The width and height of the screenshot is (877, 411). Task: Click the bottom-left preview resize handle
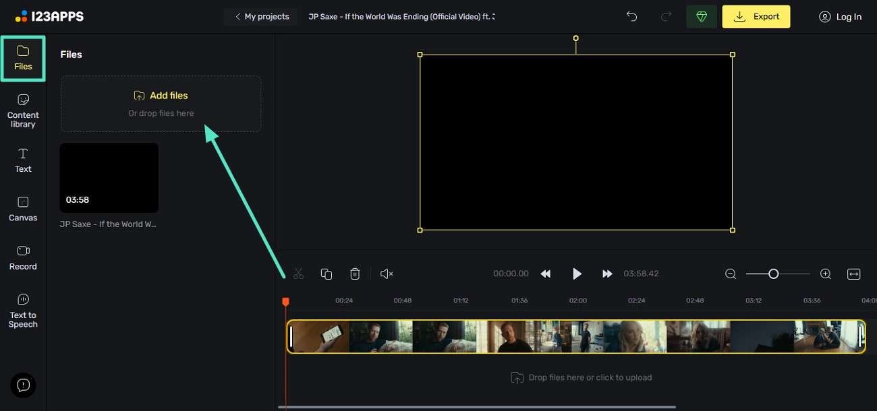point(420,230)
